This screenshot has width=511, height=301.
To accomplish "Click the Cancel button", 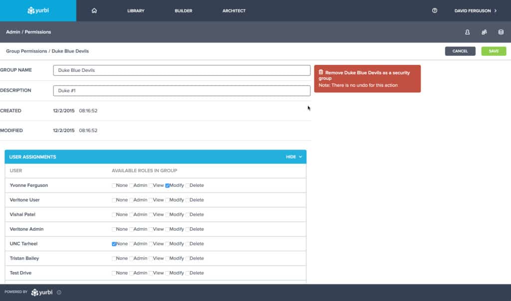I will pos(460,51).
